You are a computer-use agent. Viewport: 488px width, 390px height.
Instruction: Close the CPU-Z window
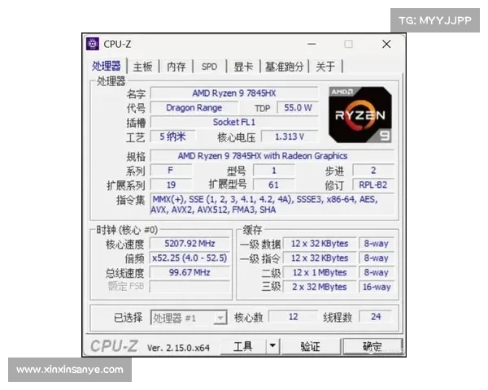386,44
